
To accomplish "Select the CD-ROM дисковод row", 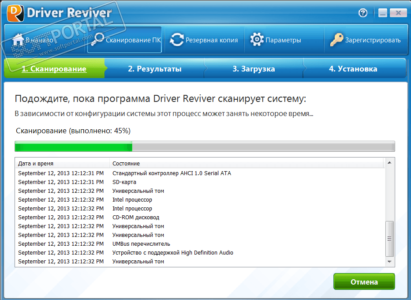I will point(200,217).
